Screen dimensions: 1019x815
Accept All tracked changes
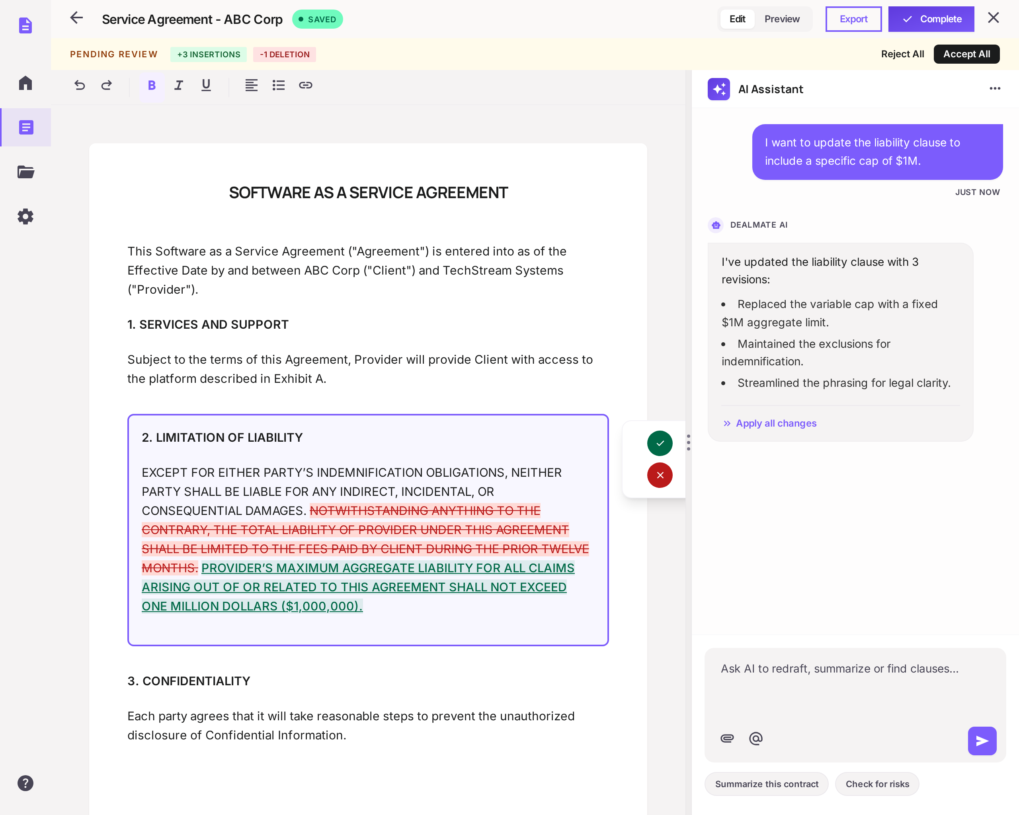point(966,54)
